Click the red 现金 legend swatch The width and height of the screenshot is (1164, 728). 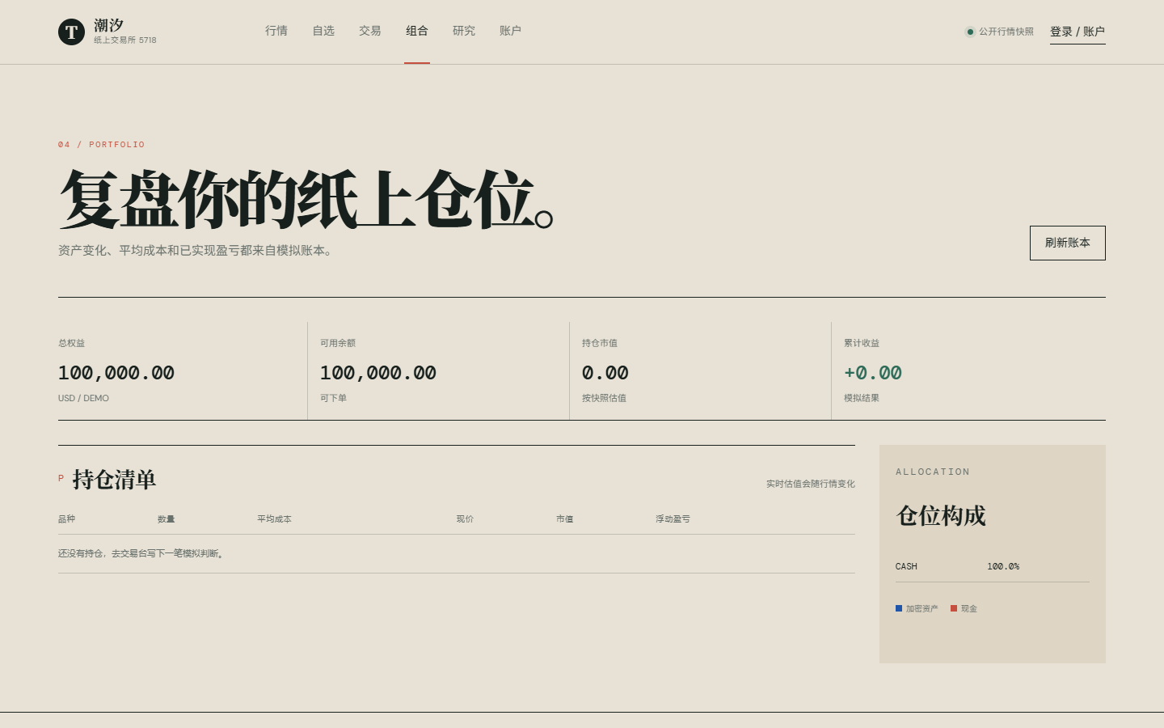point(954,608)
